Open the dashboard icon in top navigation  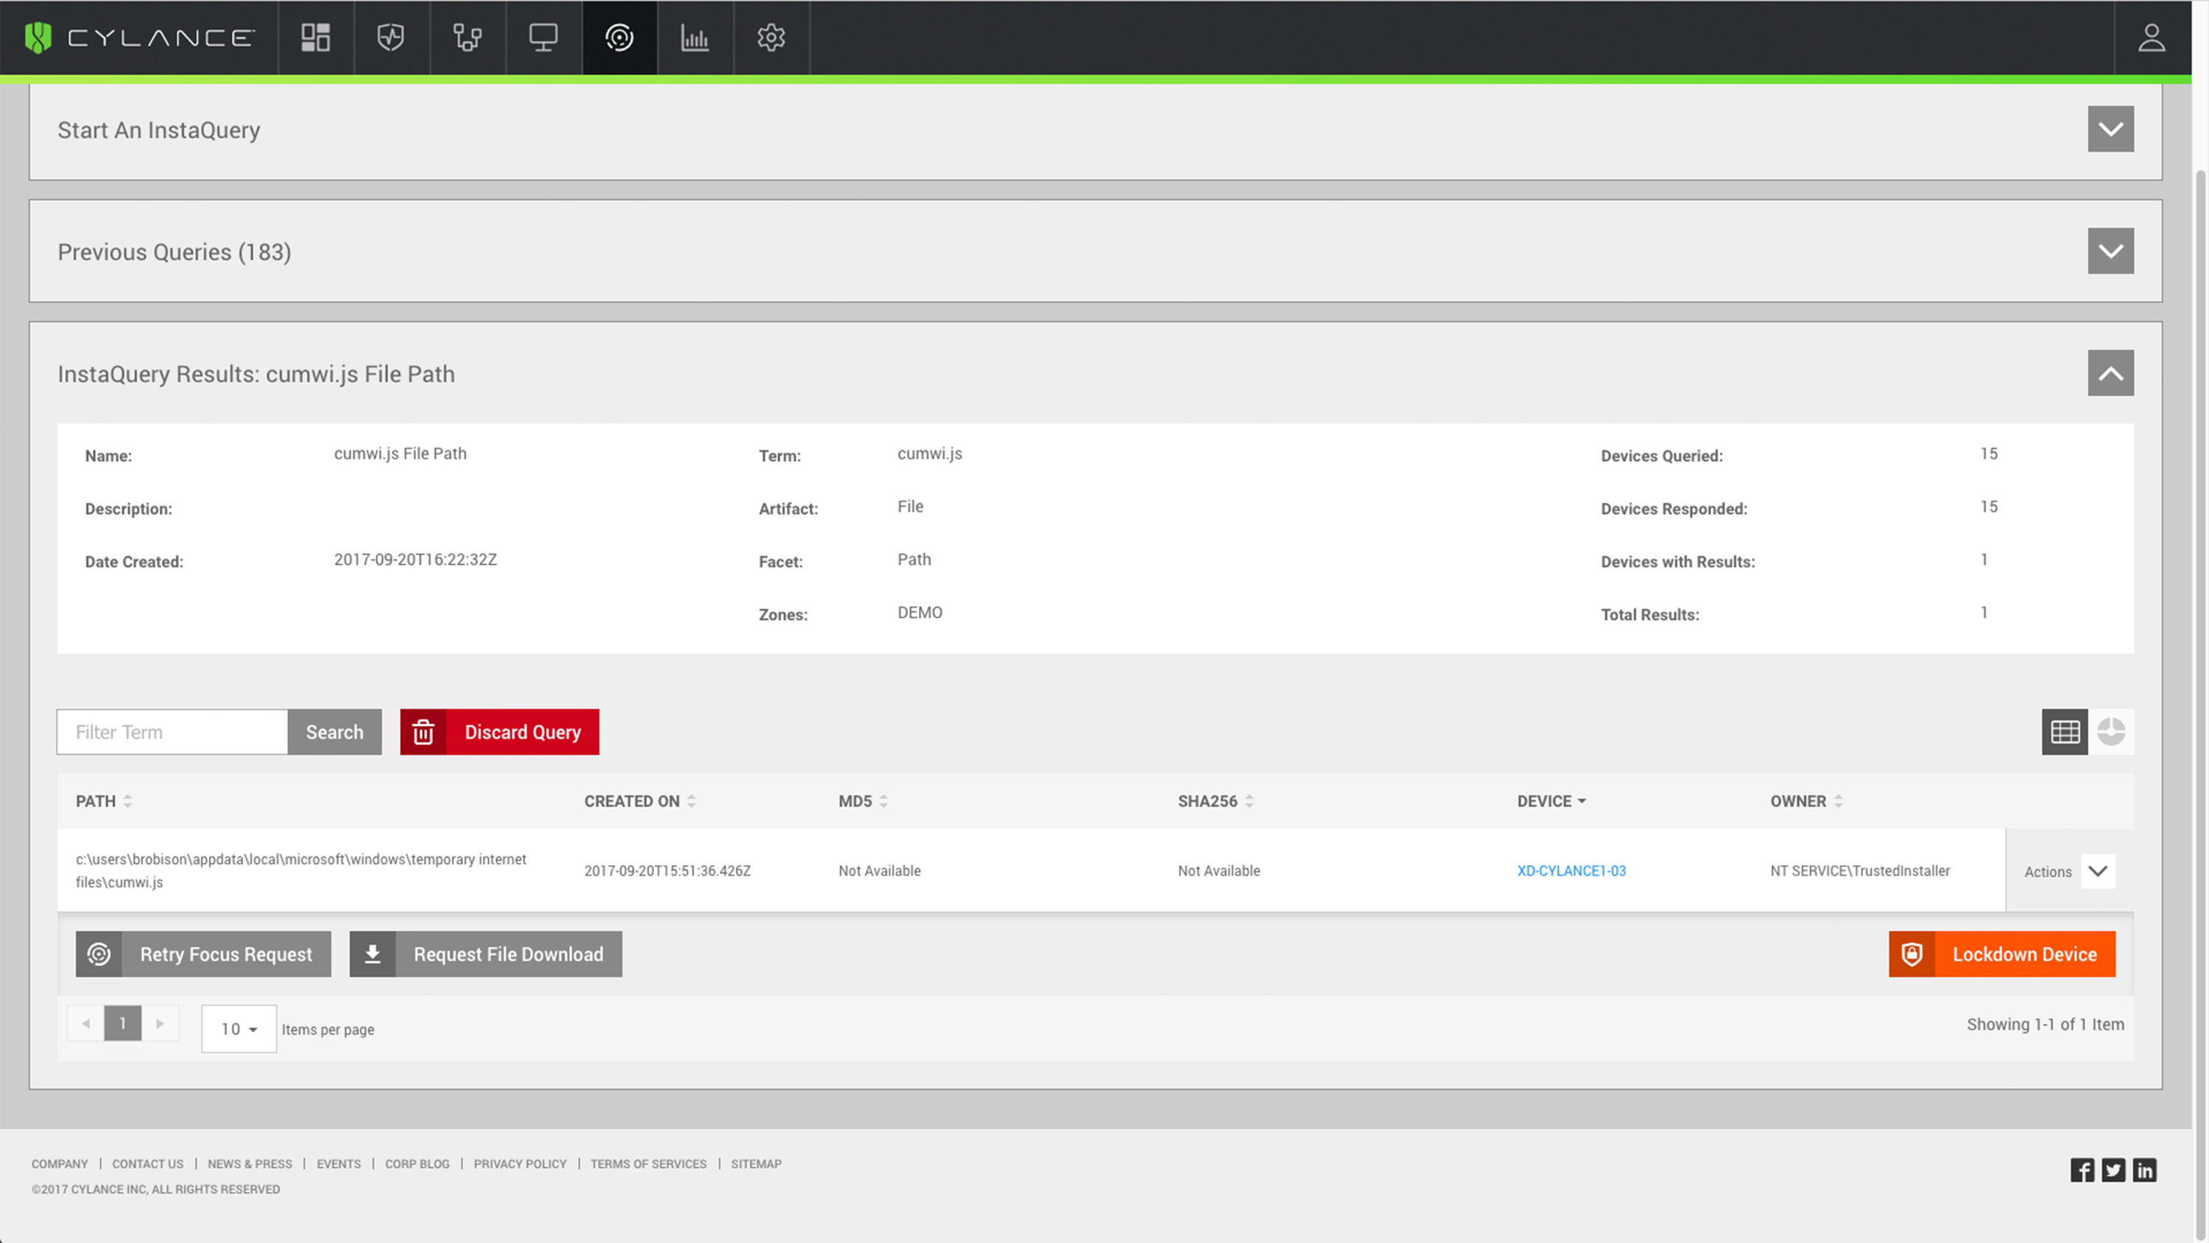tap(316, 38)
